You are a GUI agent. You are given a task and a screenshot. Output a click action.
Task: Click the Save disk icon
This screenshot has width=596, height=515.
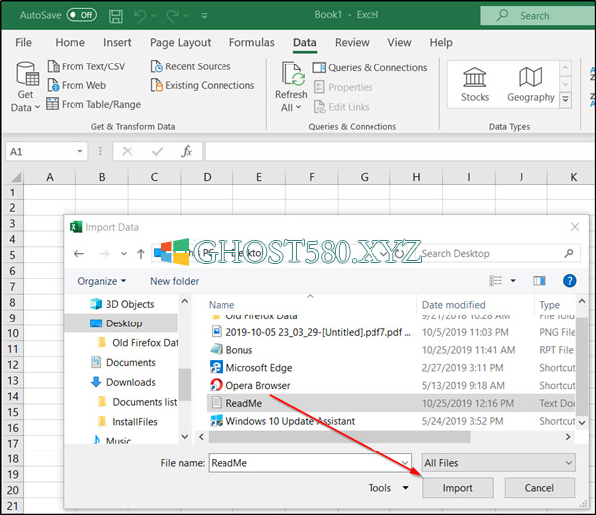point(116,16)
